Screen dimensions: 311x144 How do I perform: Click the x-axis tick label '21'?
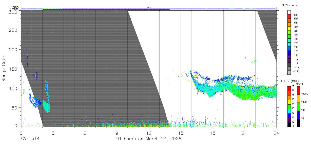(x=245, y=133)
